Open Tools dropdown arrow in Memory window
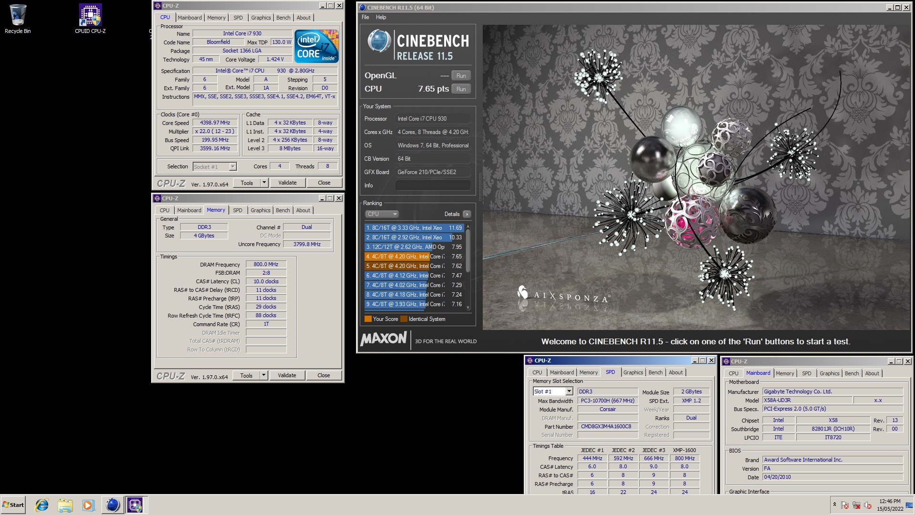 (264, 375)
